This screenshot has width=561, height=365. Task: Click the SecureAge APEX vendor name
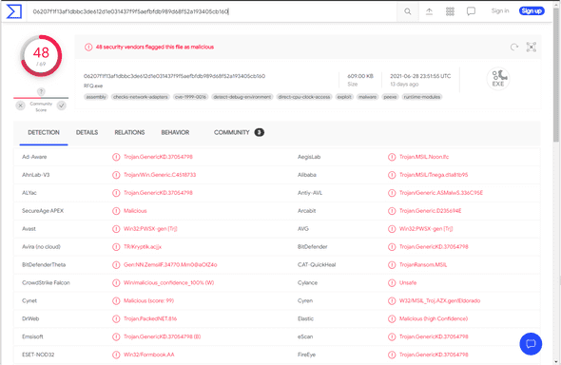tap(43, 211)
